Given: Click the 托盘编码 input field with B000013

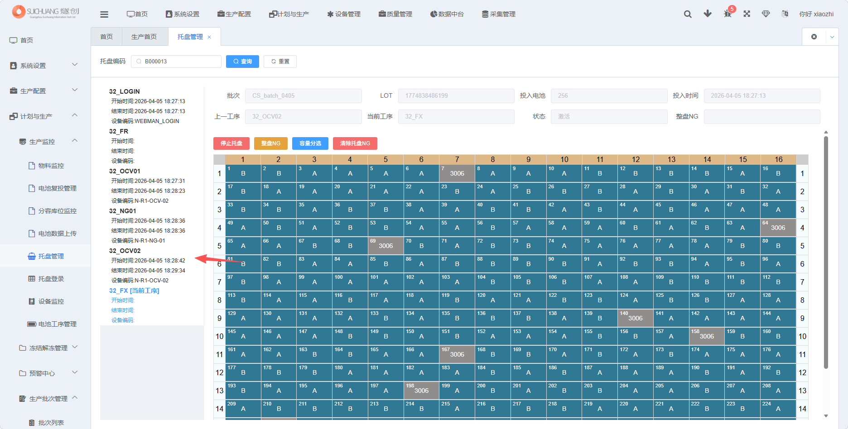Looking at the screenshot, I should (176, 62).
